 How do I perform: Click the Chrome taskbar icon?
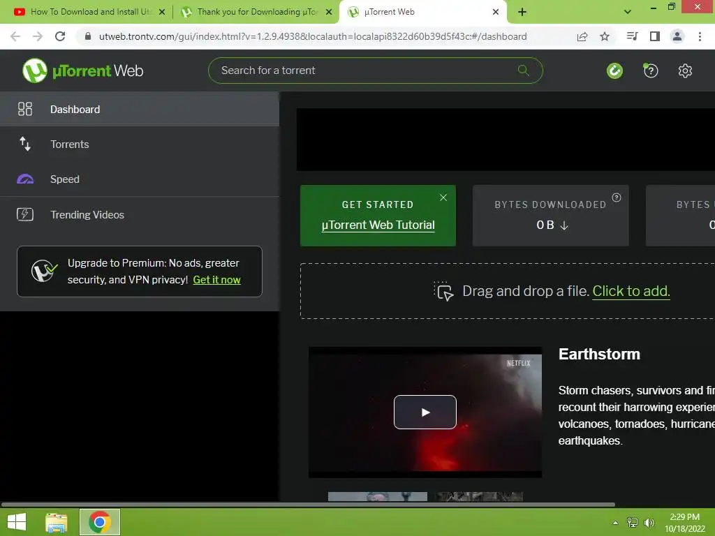click(x=100, y=522)
